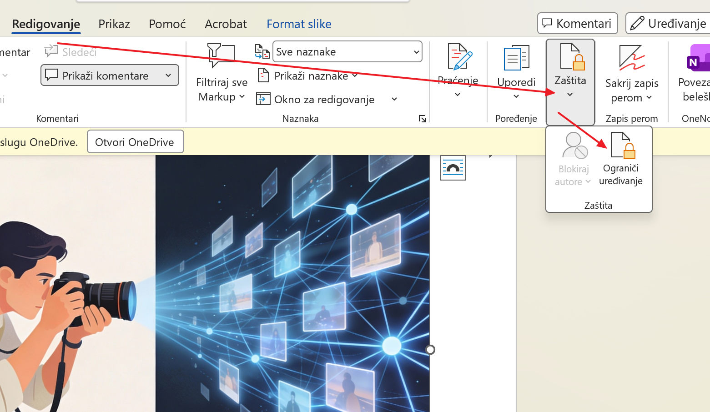Image resolution: width=710 pixels, height=412 pixels.
Task: Open the Uređivanje mode button
Action: point(669,23)
